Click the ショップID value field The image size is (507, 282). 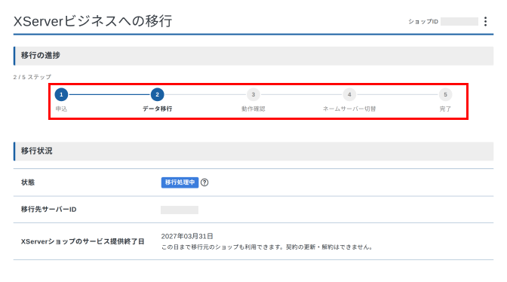(x=459, y=22)
